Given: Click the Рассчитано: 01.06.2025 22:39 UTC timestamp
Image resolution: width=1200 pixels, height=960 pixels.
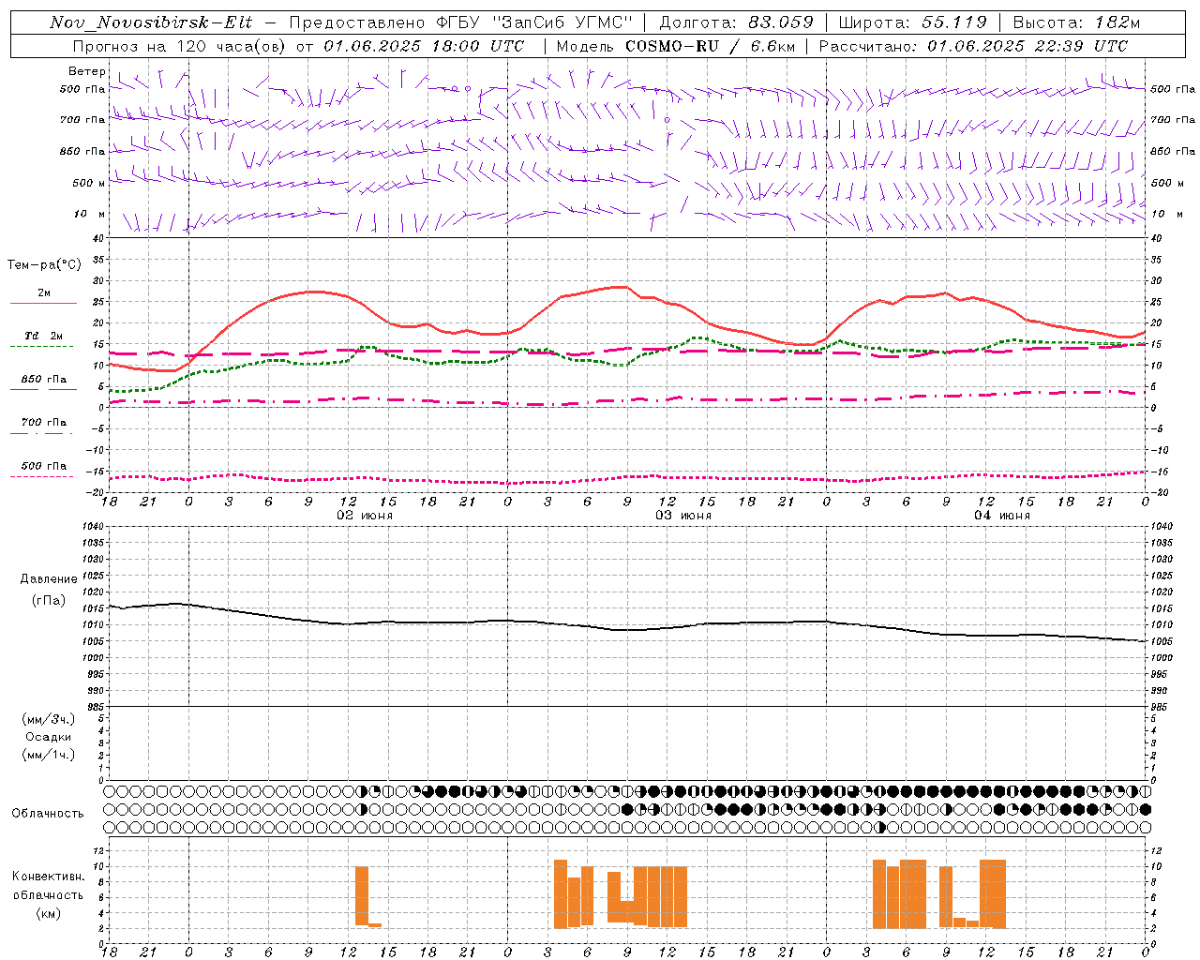Looking at the screenshot, I should (x=973, y=46).
